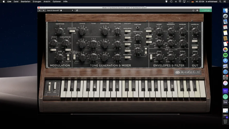Flip the Osc. 3/LFO modulation source switch
Viewport: 229px width, 129px height.
[68, 50]
